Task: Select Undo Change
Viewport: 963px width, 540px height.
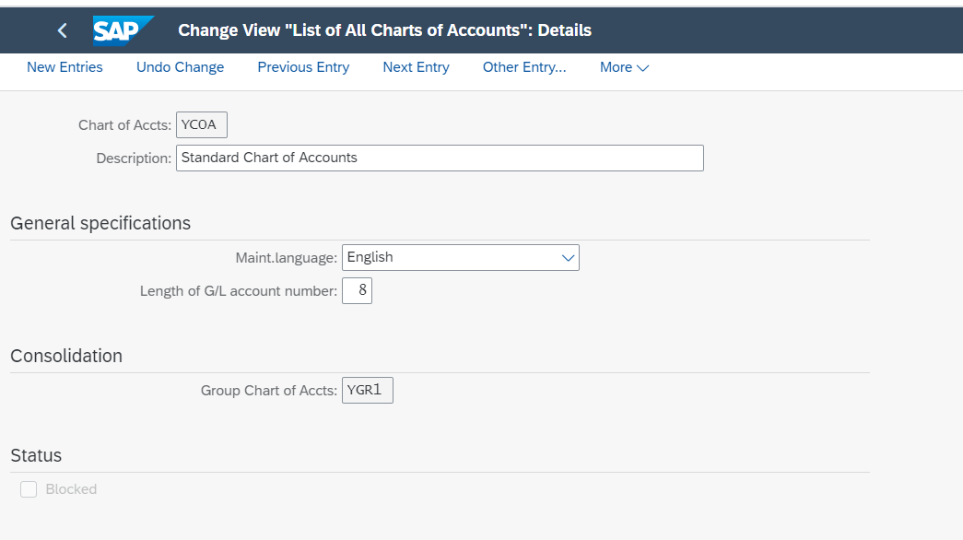Action: pos(180,67)
